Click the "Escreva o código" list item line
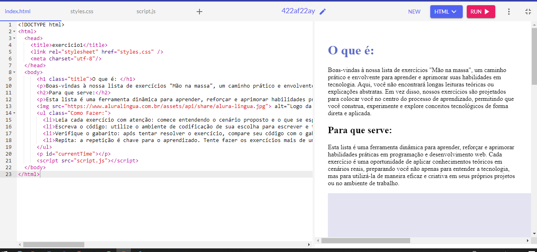This screenshot has height=252, width=537. click(x=177, y=127)
